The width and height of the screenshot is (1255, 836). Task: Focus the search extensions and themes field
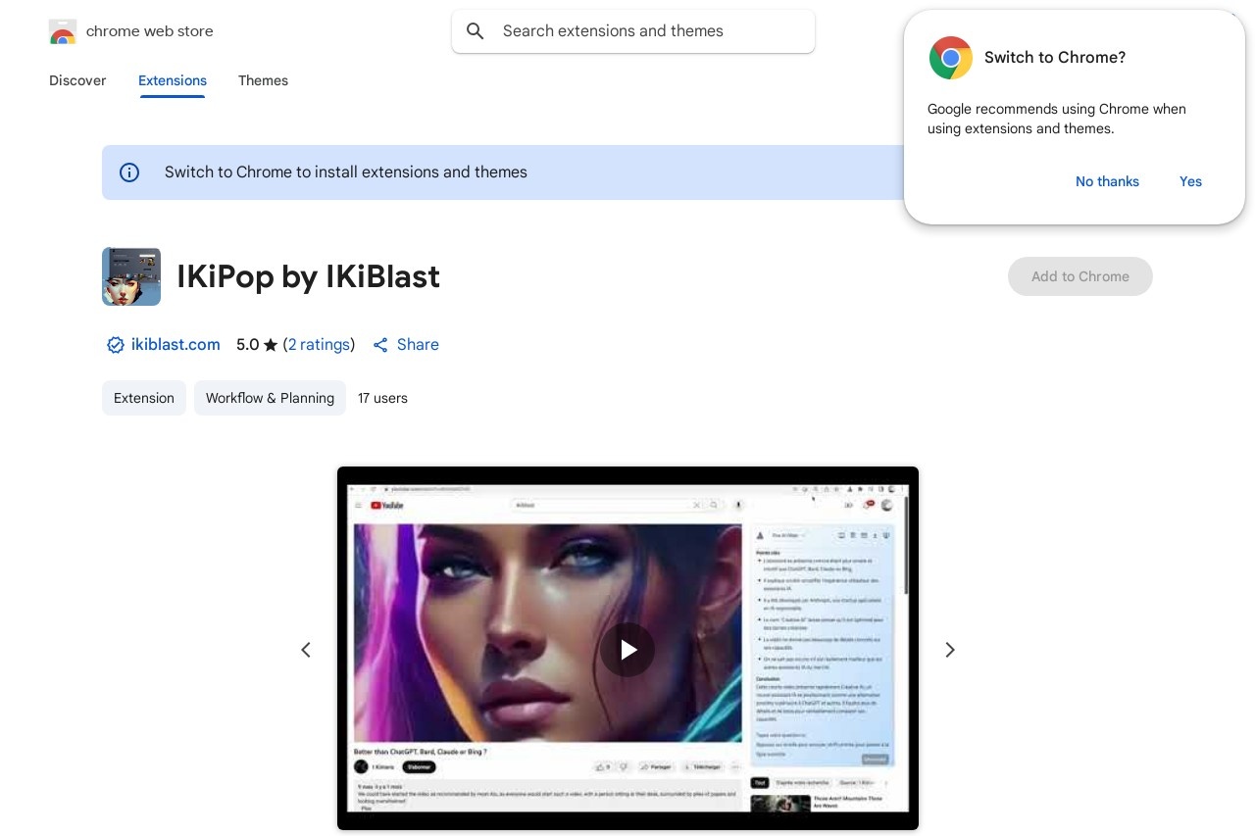point(633,31)
